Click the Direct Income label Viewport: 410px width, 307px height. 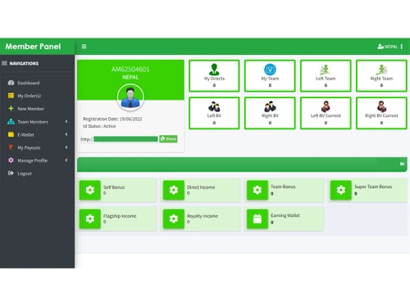[201, 187]
